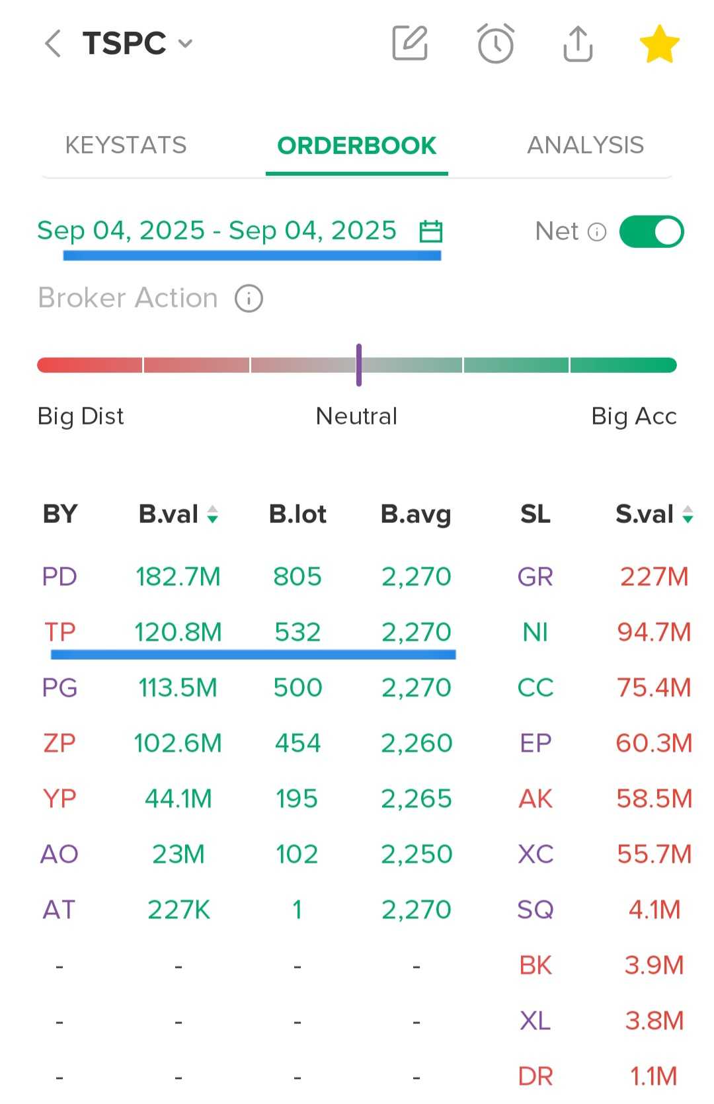The height and width of the screenshot is (1104, 714).
Task: Toggle the yellow favorite star
Action: 660,44
